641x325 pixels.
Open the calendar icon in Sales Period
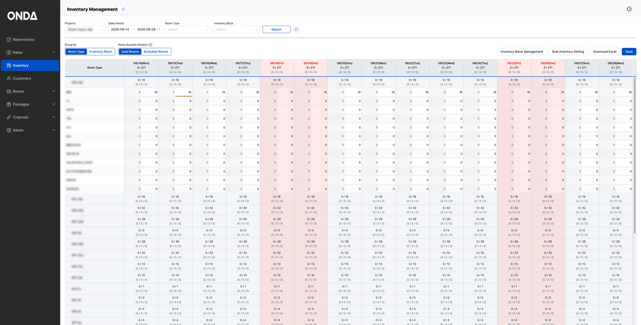coord(159,29)
